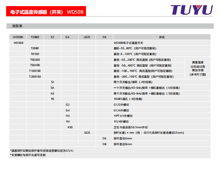Select the G2 thread code
222x171 pixels.
click(x=67, y=105)
